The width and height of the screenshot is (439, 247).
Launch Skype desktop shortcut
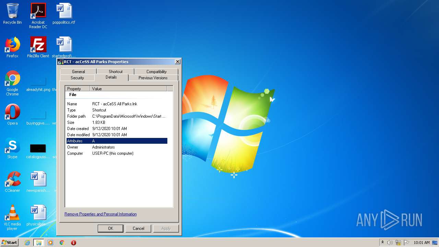click(x=12, y=148)
